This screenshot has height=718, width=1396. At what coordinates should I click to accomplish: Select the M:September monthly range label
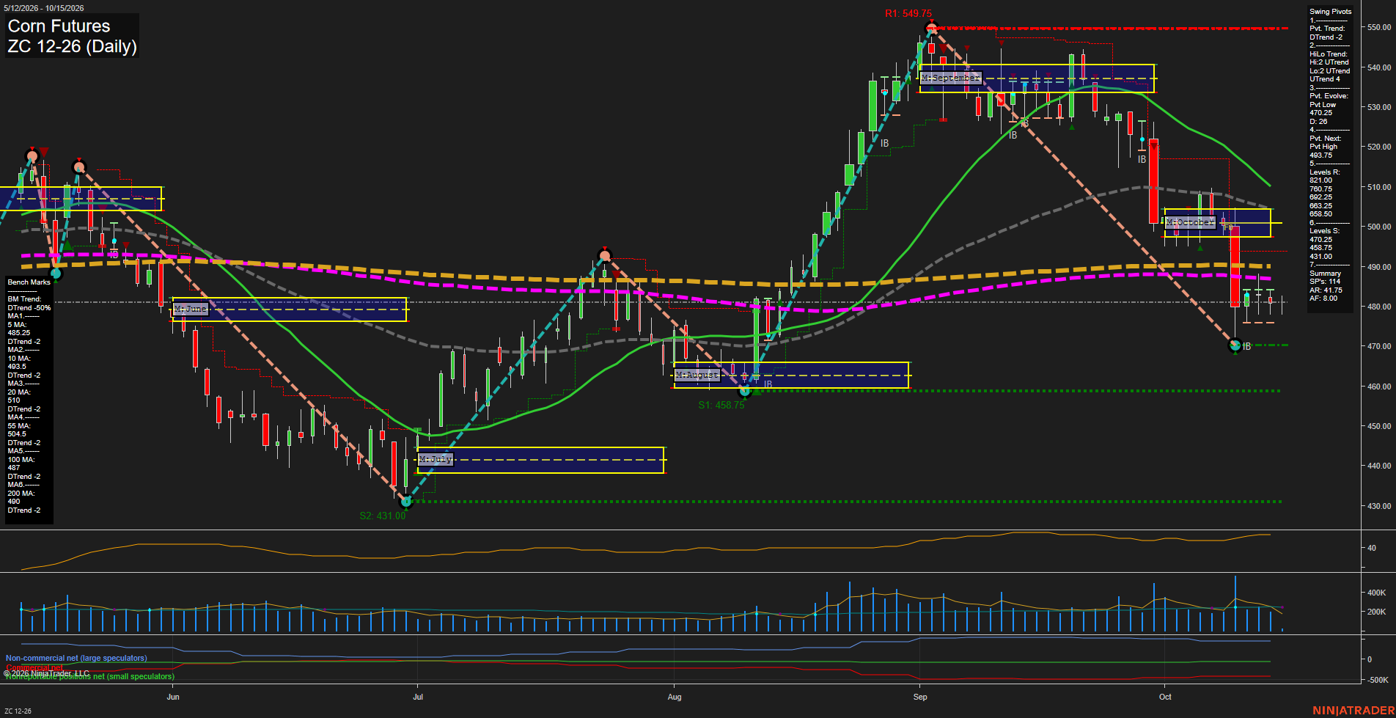point(951,78)
